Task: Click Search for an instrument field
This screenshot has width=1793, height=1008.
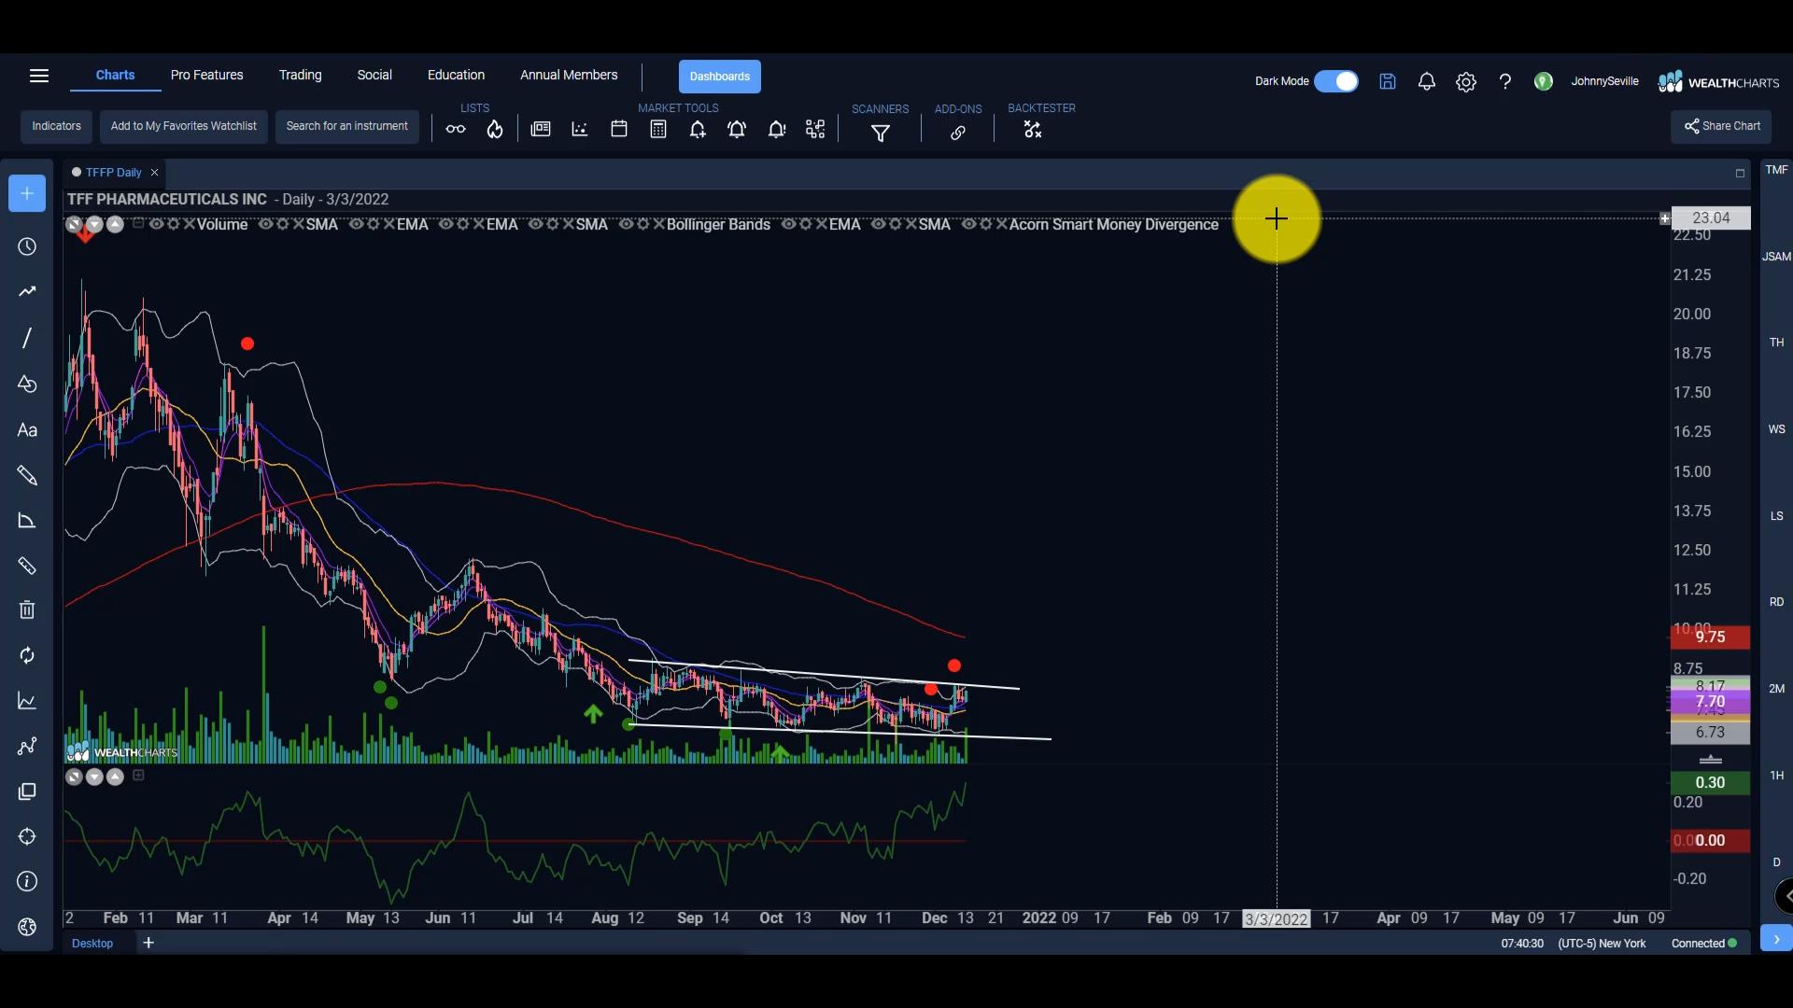Action: (x=347, y=126)
